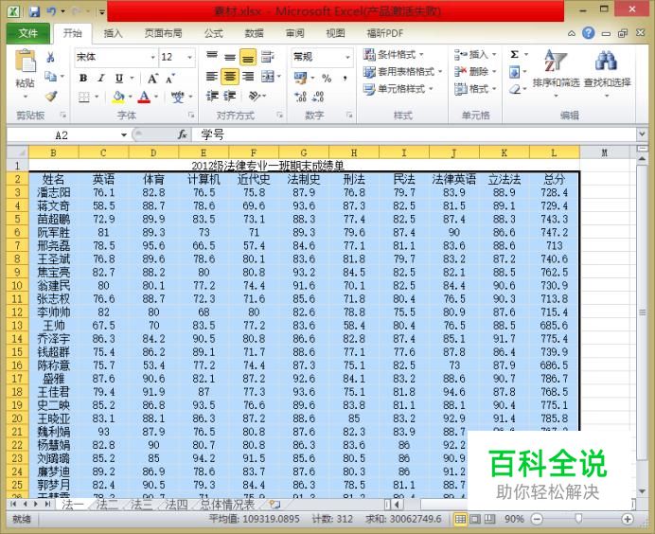Switch to 数据 ribbon tab
The width and height of the screenshot is (655, 534).
click(254, 33)
